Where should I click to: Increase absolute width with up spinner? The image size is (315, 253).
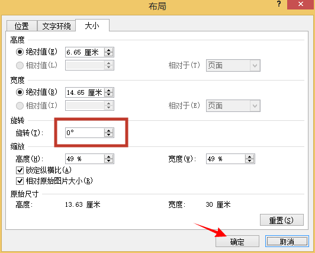(x=109, y=90)
